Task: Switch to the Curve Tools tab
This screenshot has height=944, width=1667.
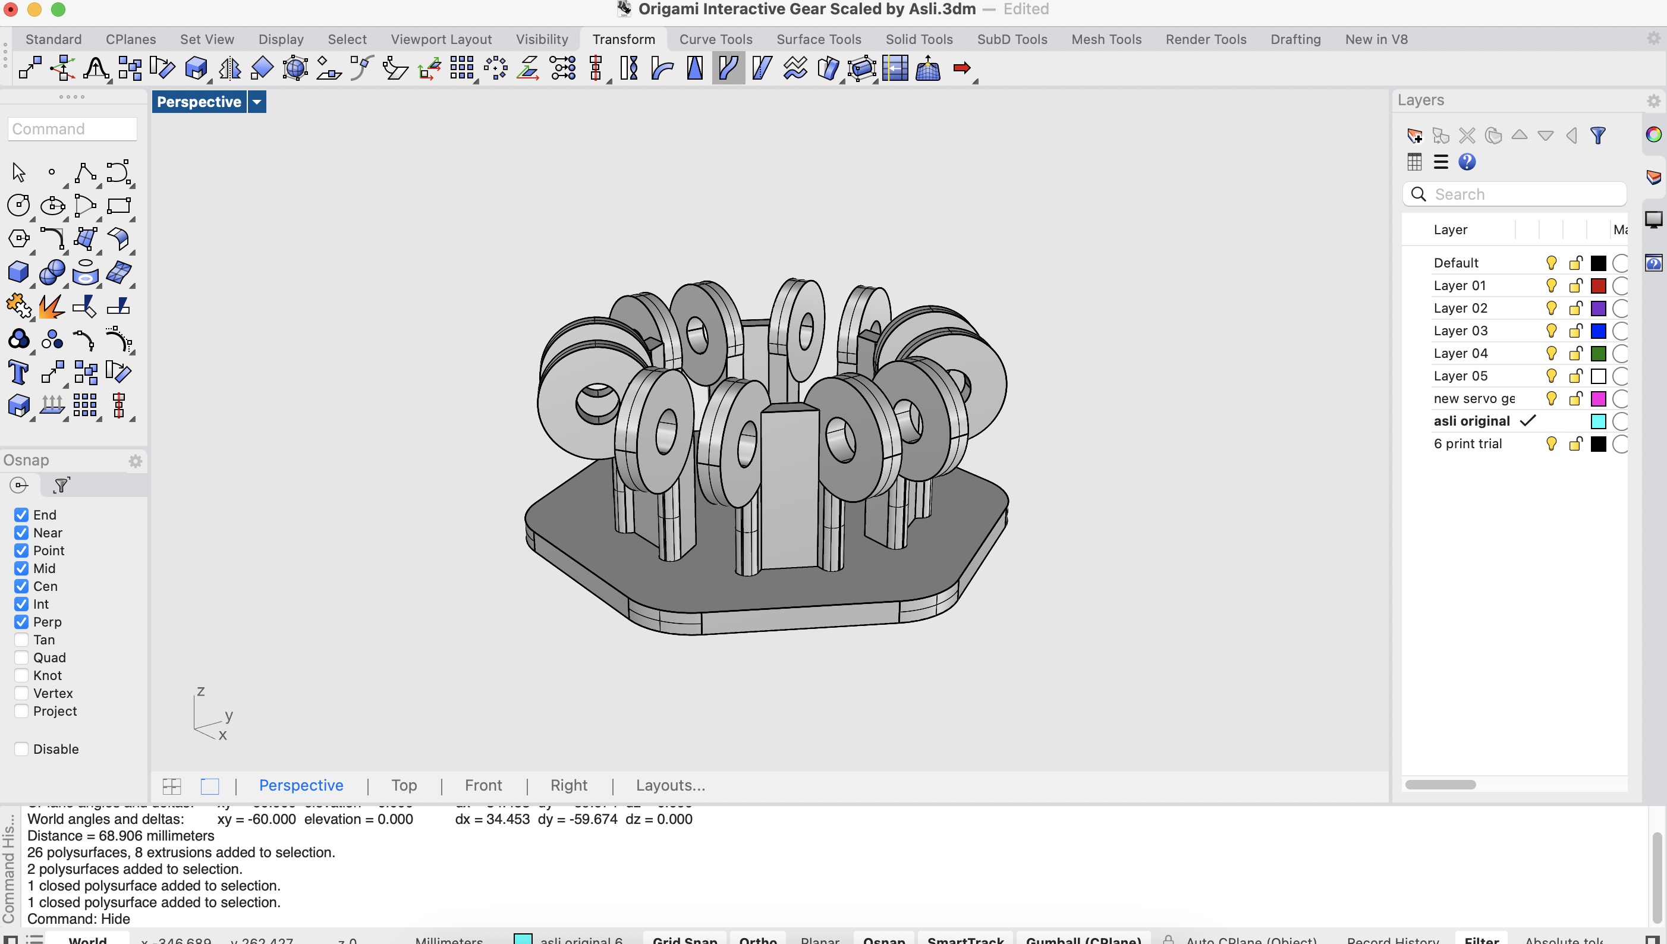Action: coord(716,39)
